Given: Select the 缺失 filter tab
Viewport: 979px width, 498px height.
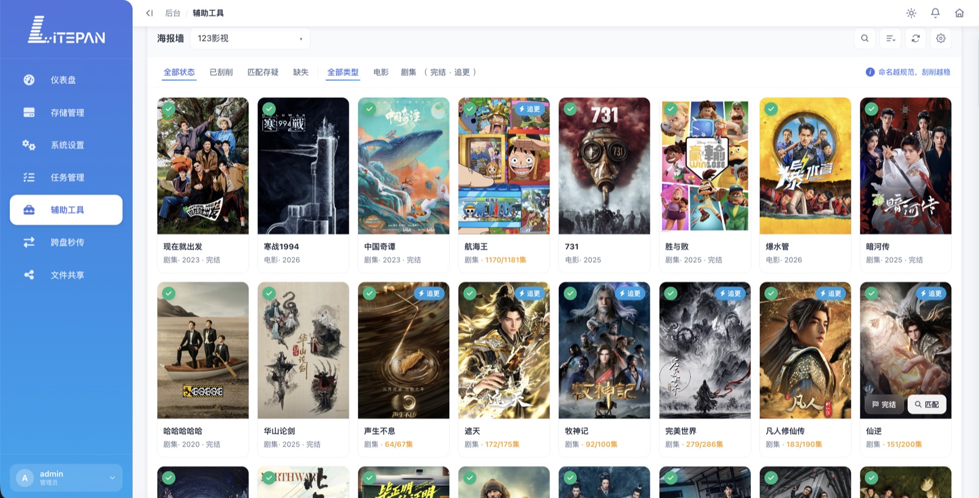Looking at the screenshot, I should tap(301, 72).
